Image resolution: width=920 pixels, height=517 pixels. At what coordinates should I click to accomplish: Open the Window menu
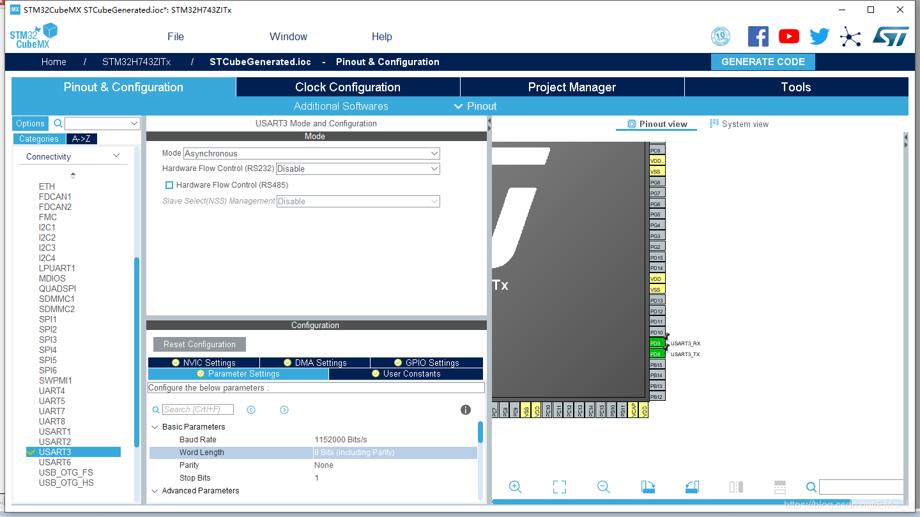(x=288, y=36)
